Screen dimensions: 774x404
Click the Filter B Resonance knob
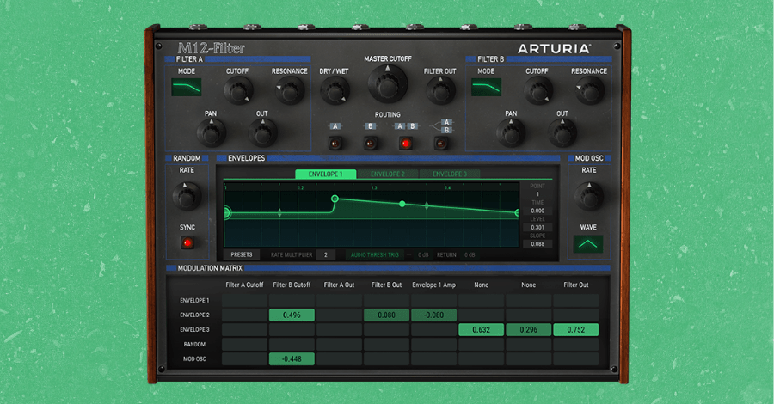590,91
